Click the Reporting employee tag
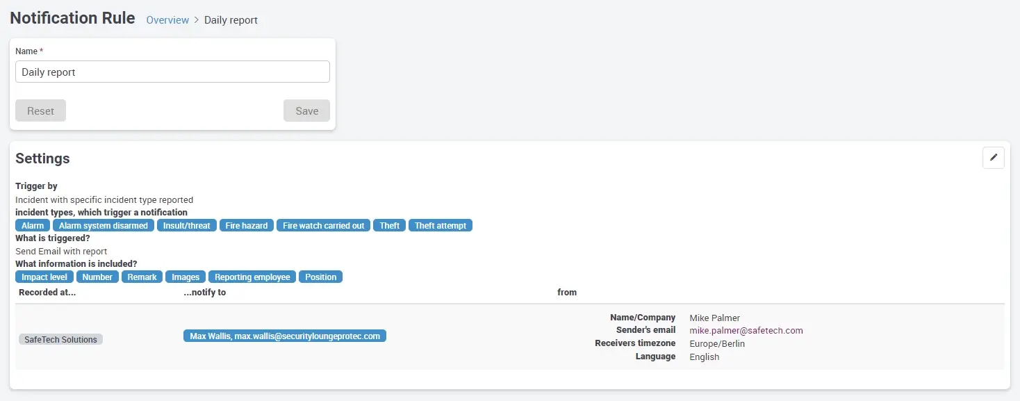The image size is (1020, 401). [252, 277]
